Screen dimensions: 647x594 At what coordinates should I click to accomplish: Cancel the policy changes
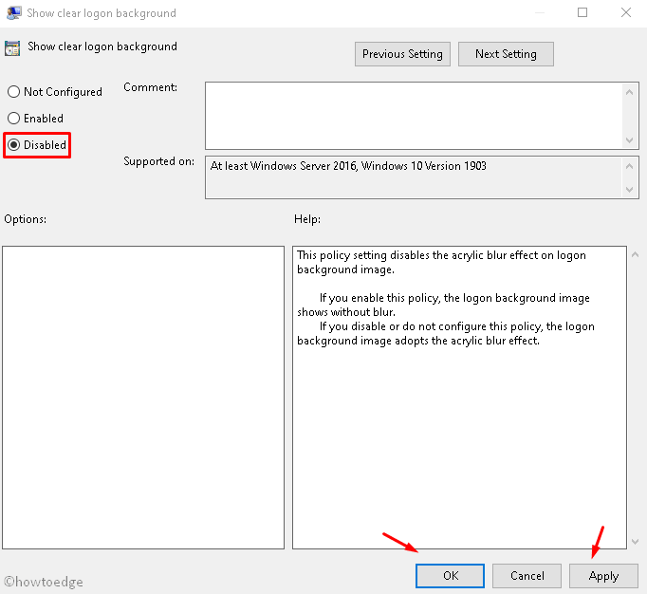(x=527, y=576)
